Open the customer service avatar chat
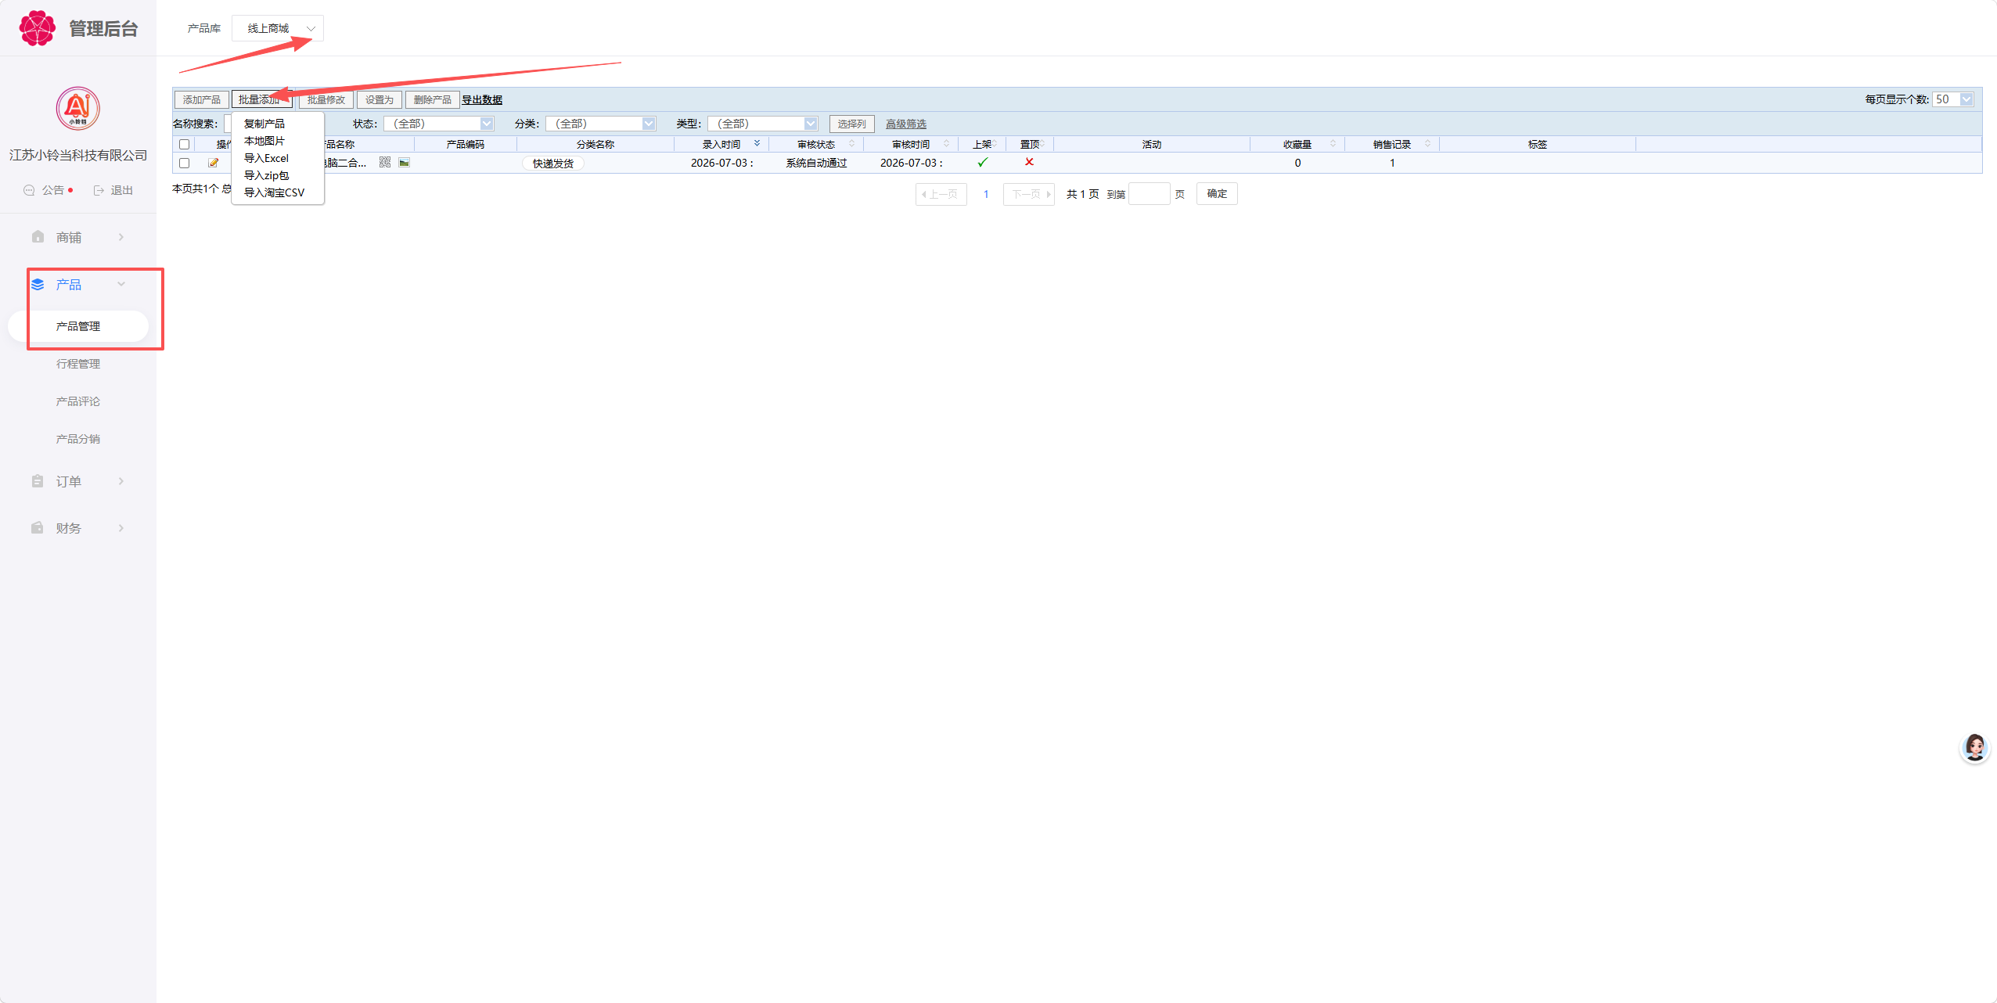The width and height of the screenshot is (1997, 1003). [x=1974, y=747]
